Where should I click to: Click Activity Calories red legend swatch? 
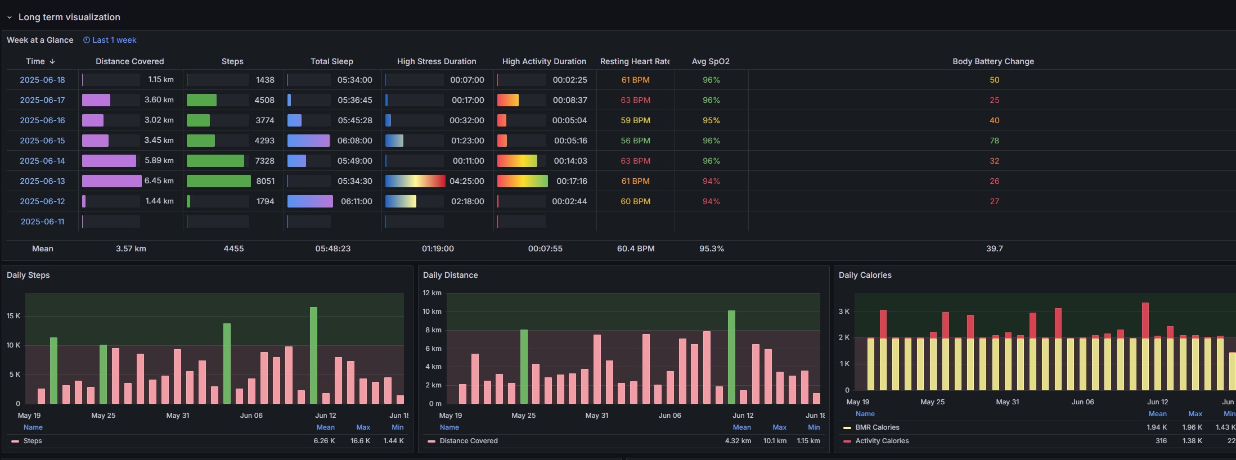[x=847, y=441]
